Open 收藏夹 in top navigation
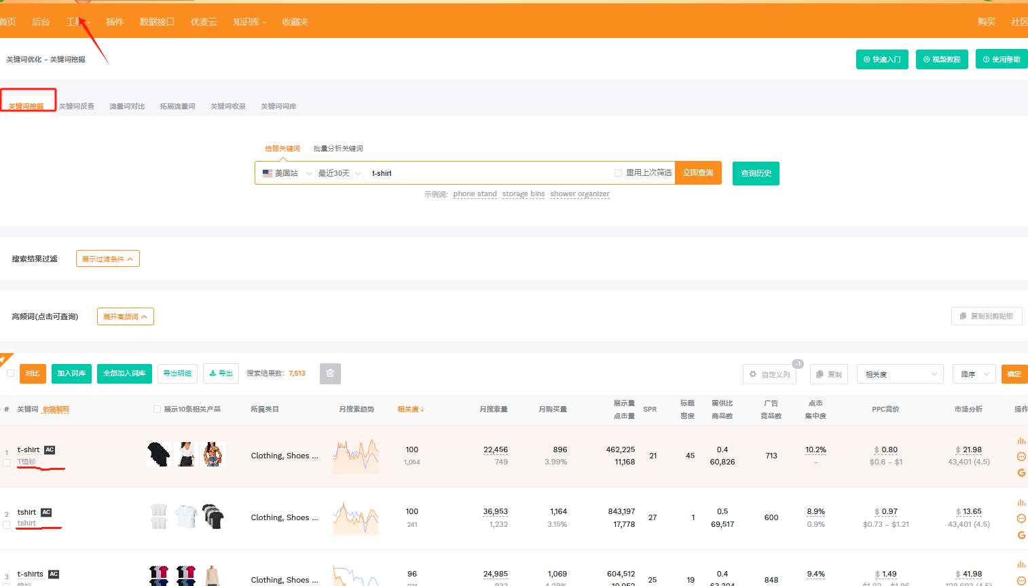The width and height of the screenshot is (1028, 586). click(x=295, y=22)
